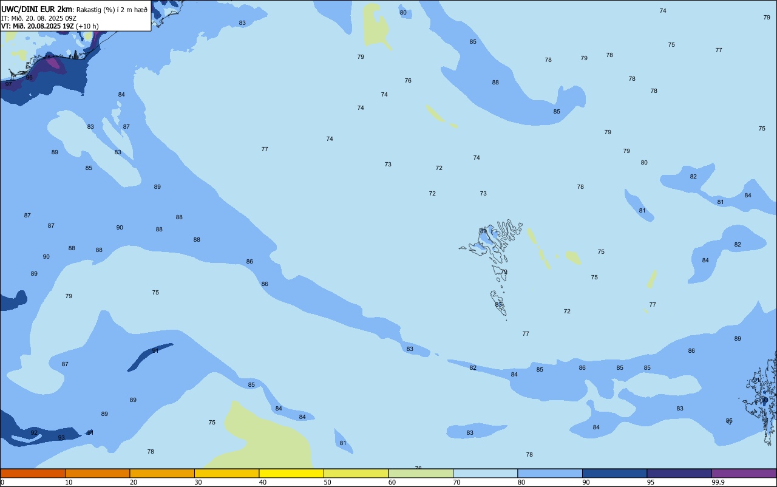Click the "92" humidity value on the map
777x487 pixels.
(34, 433)
